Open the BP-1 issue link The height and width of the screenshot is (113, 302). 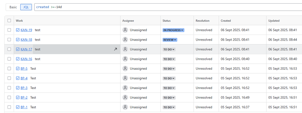pyautogui.click(x=24, y=107)
